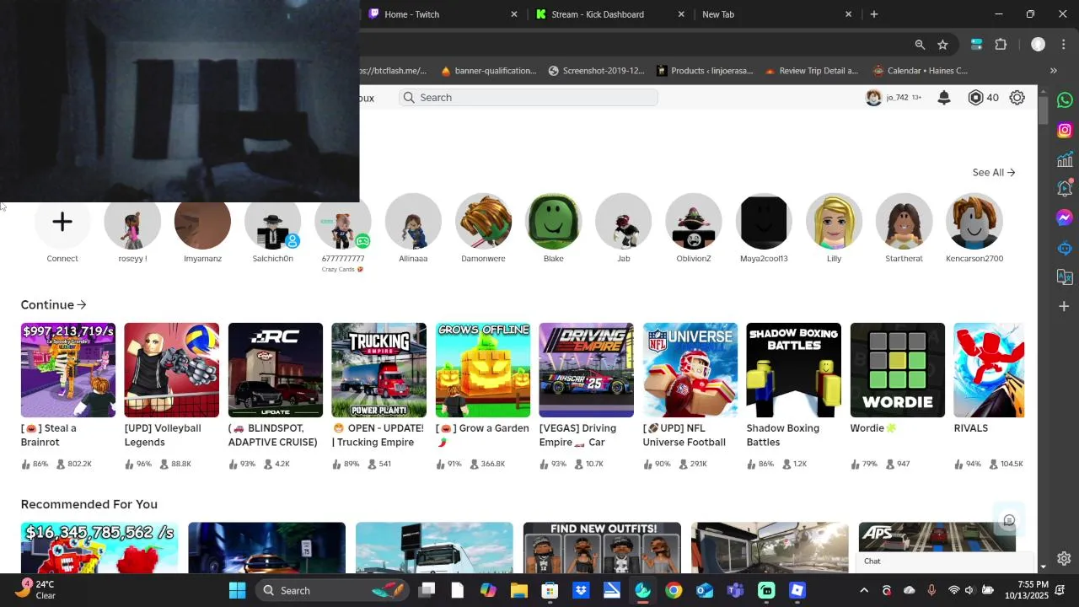Connect with new friends plus button
1079x607 pixels.
click(x=62, y=222)
